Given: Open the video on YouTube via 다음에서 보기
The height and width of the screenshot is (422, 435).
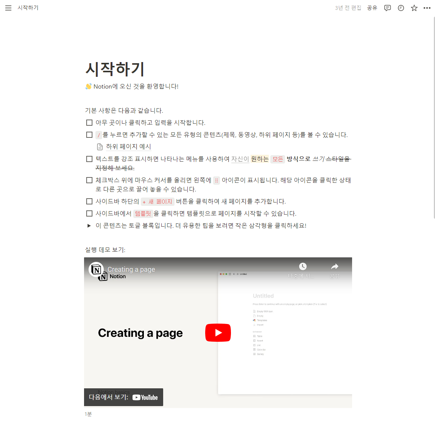Looking at the screenshot, I should pyautogui.click(x=123, y=397).
